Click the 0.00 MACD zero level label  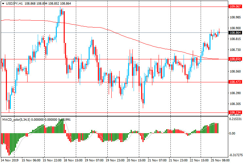(x=232, y=133)
